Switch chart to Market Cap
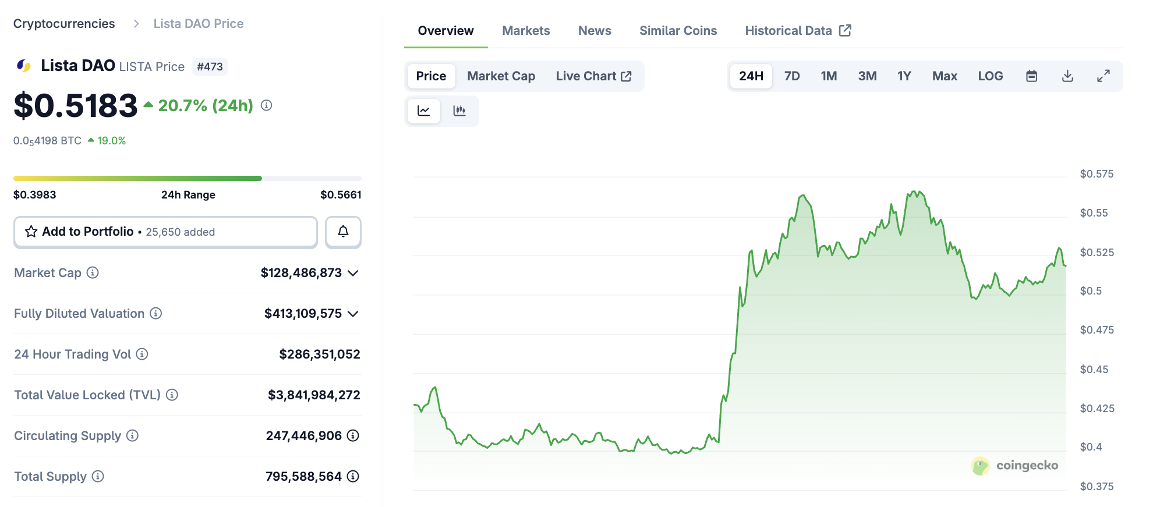This screenshot has height=507, width=1160. coord(501,76)
